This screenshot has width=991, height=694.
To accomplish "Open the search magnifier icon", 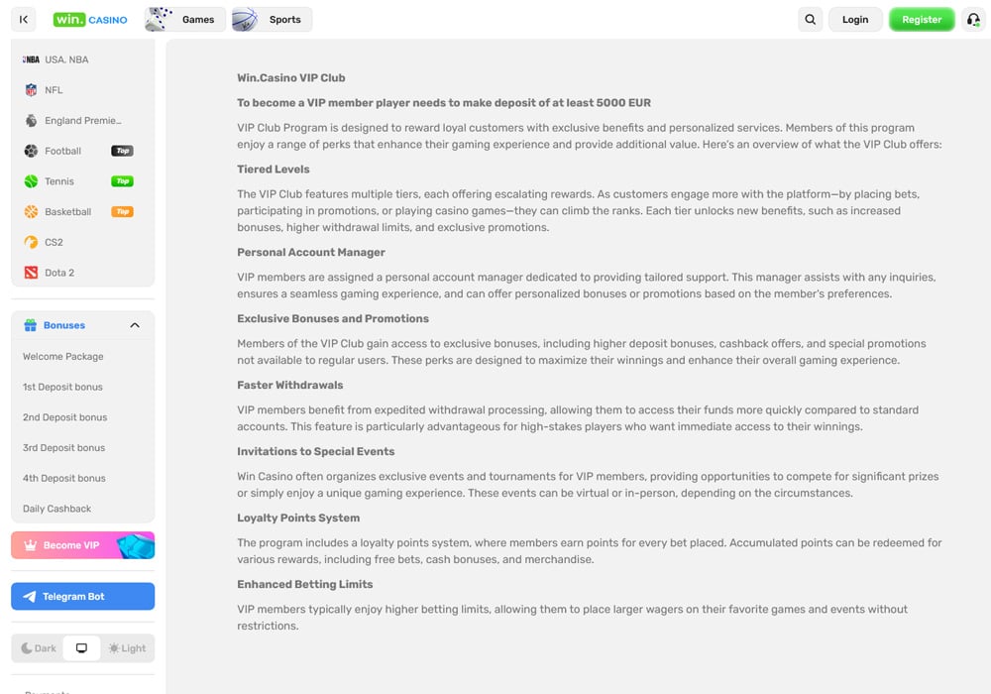I will tap(811, 20).
